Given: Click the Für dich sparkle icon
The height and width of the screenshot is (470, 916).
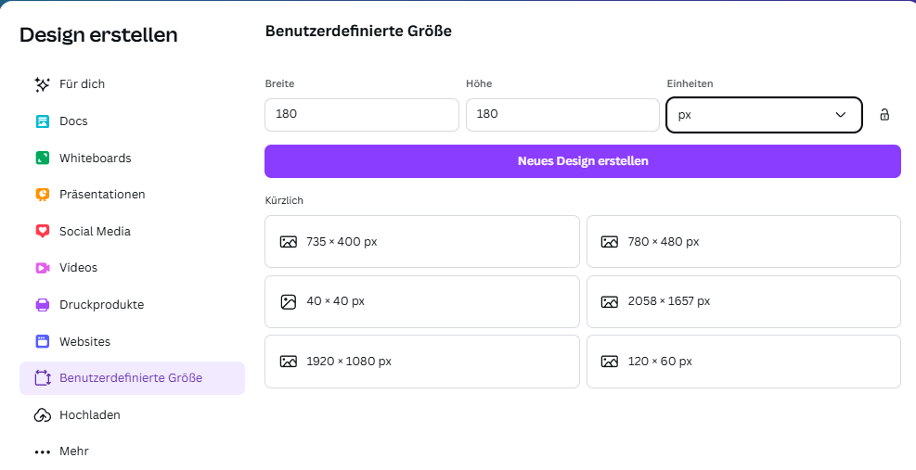Looking at the screenshot, I should (42, 84).
